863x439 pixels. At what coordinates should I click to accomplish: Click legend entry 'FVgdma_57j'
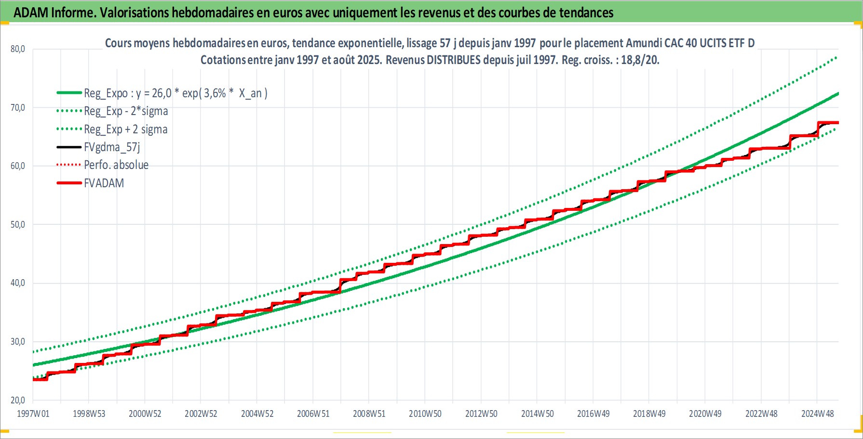click(112, 147)
